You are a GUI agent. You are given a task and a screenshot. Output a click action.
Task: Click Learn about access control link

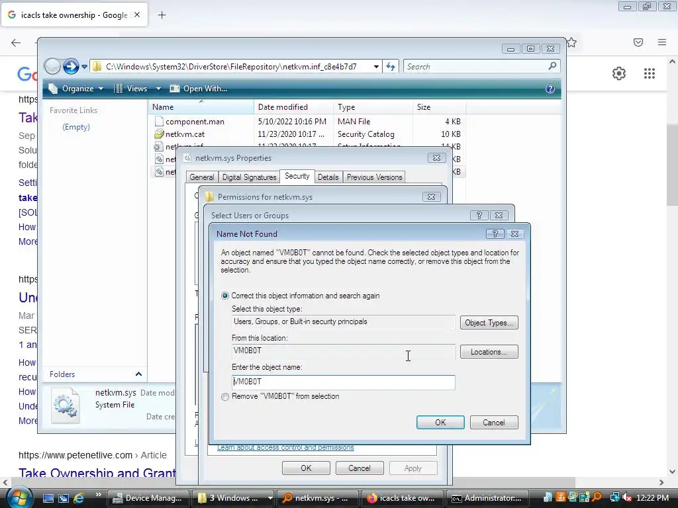[285, 448]
